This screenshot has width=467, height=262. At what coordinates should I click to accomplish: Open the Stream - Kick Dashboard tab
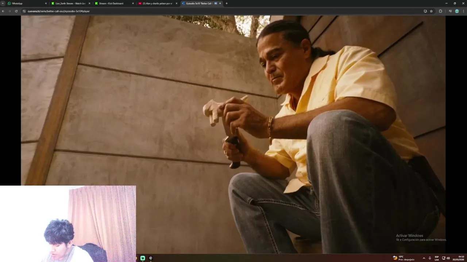(114, 3)
